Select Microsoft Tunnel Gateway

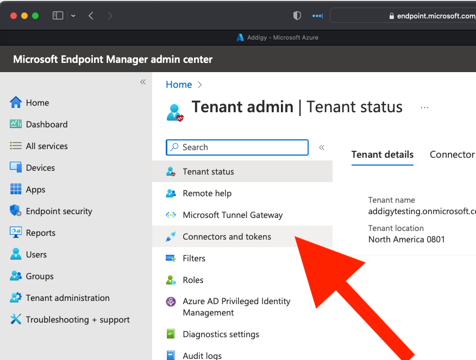233,215
